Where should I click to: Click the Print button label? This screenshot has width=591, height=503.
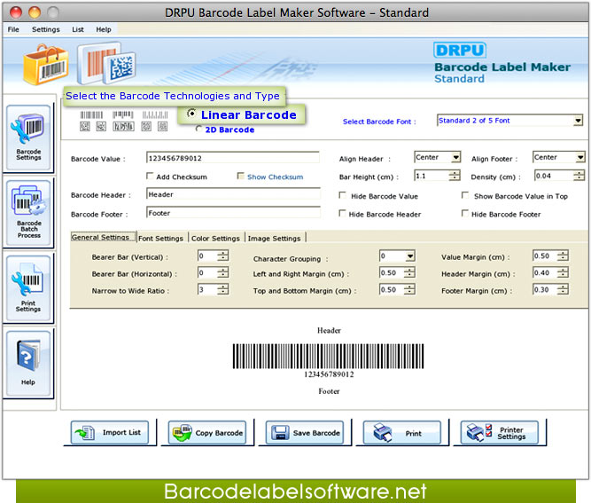tap(414, 433)
